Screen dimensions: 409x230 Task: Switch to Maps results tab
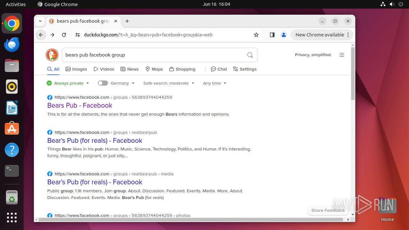click(x=154, y=69)
